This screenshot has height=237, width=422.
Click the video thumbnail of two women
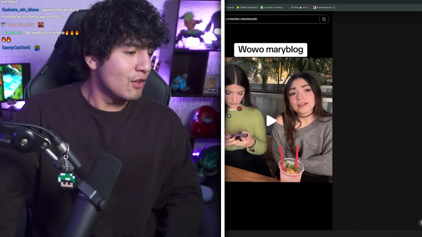(x=279, y=120)
